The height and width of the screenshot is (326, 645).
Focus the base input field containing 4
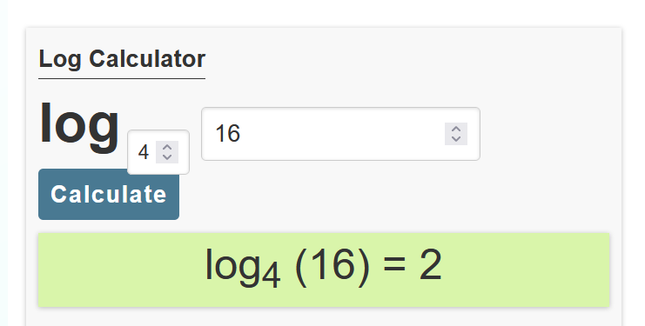click(x=158, y=152)
